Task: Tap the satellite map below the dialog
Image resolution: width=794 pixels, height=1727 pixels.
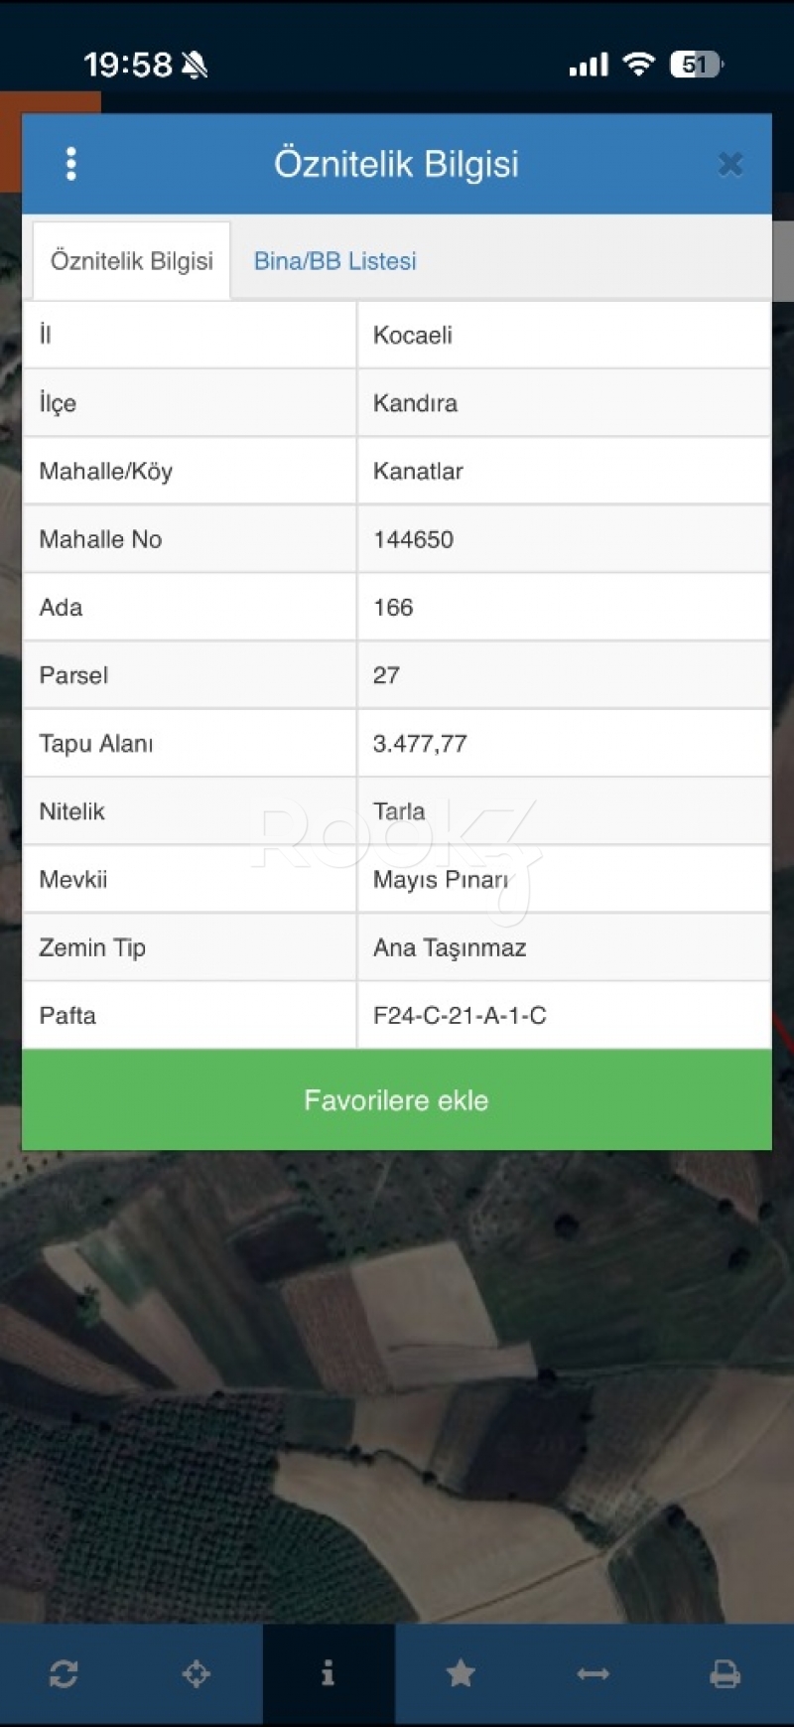Action: [x=397, y=1390]
